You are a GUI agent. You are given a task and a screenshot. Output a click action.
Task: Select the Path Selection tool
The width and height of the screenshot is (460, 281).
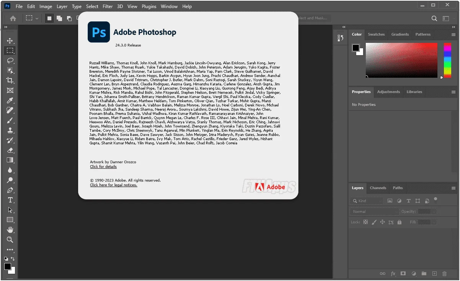pos(10,210)
